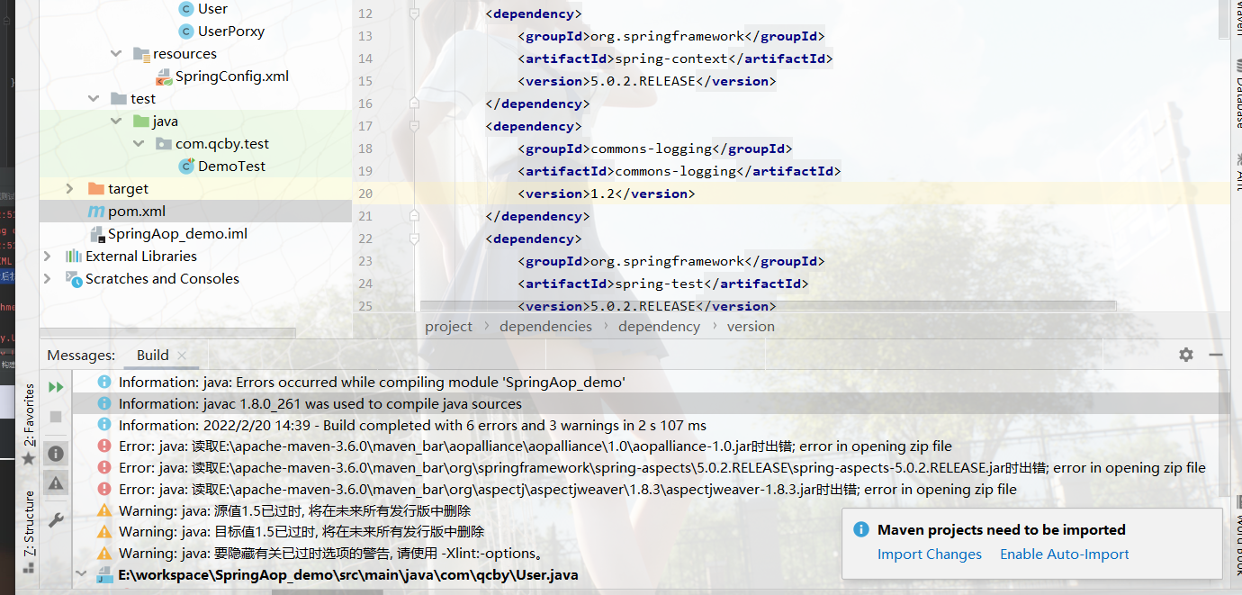Click the 'dependencies' breadcrumb
The width and height of the screenshot is (1242, 595).
click(x=545, y=327)
